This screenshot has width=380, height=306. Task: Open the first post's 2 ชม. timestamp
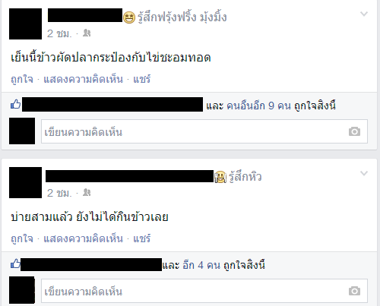[x=59, y=33]
